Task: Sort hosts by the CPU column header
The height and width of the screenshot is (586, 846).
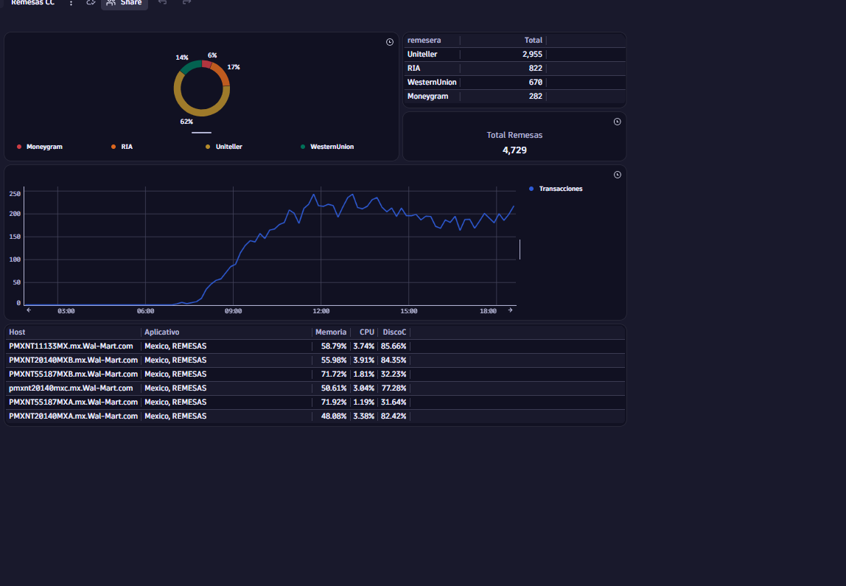Action: point(367,332)
